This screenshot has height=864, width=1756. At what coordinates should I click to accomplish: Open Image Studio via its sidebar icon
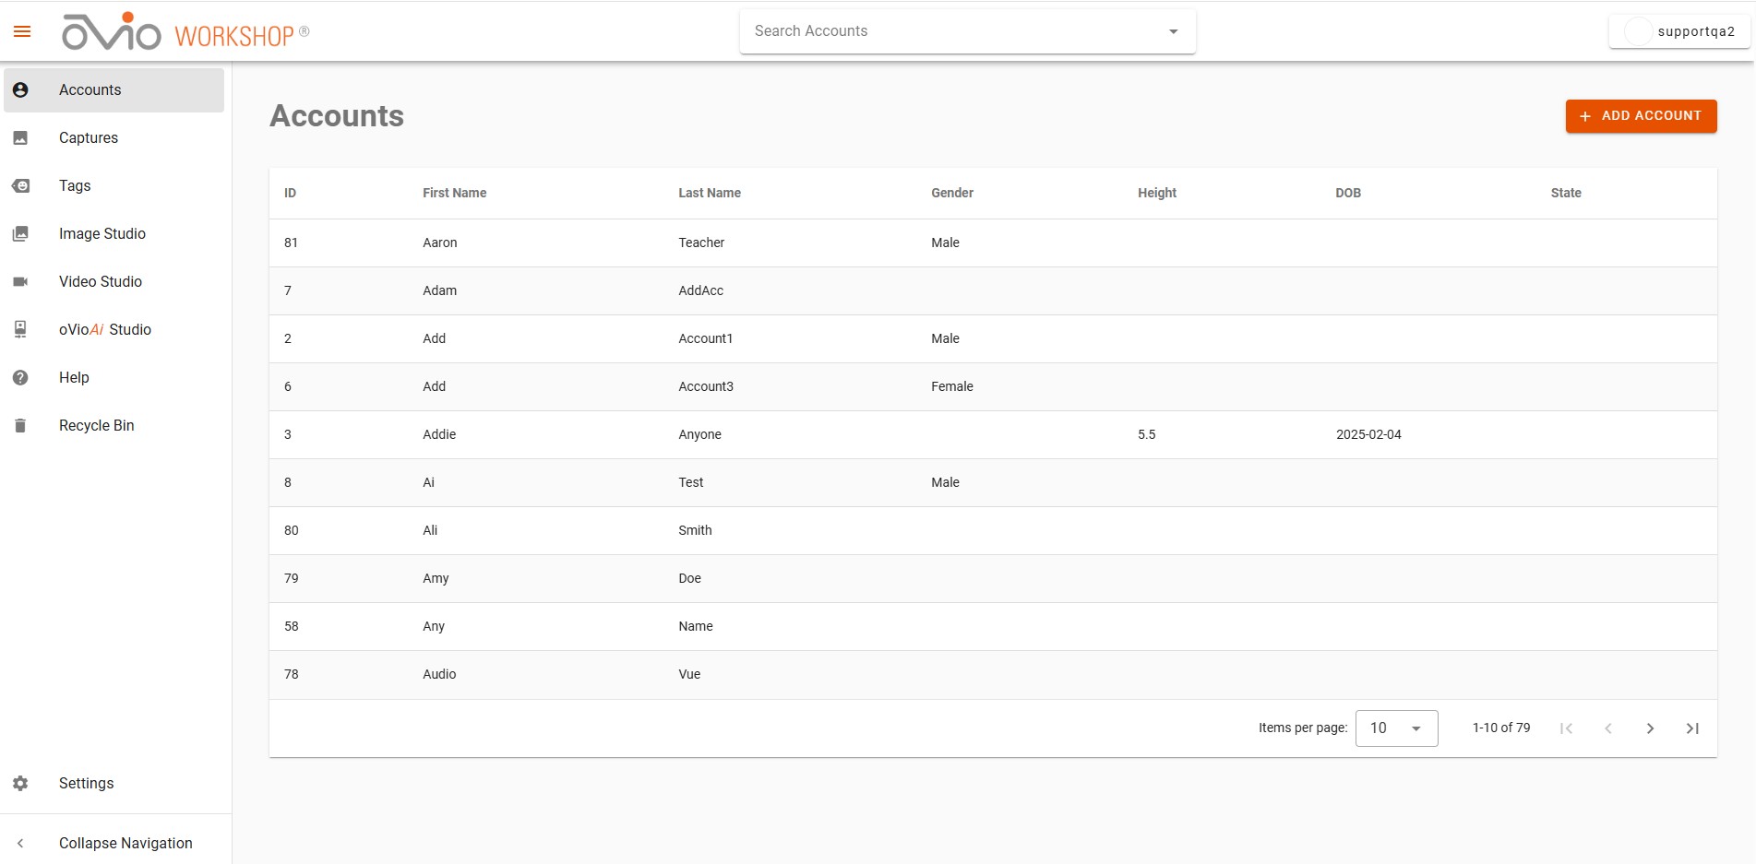coord(20,234)
